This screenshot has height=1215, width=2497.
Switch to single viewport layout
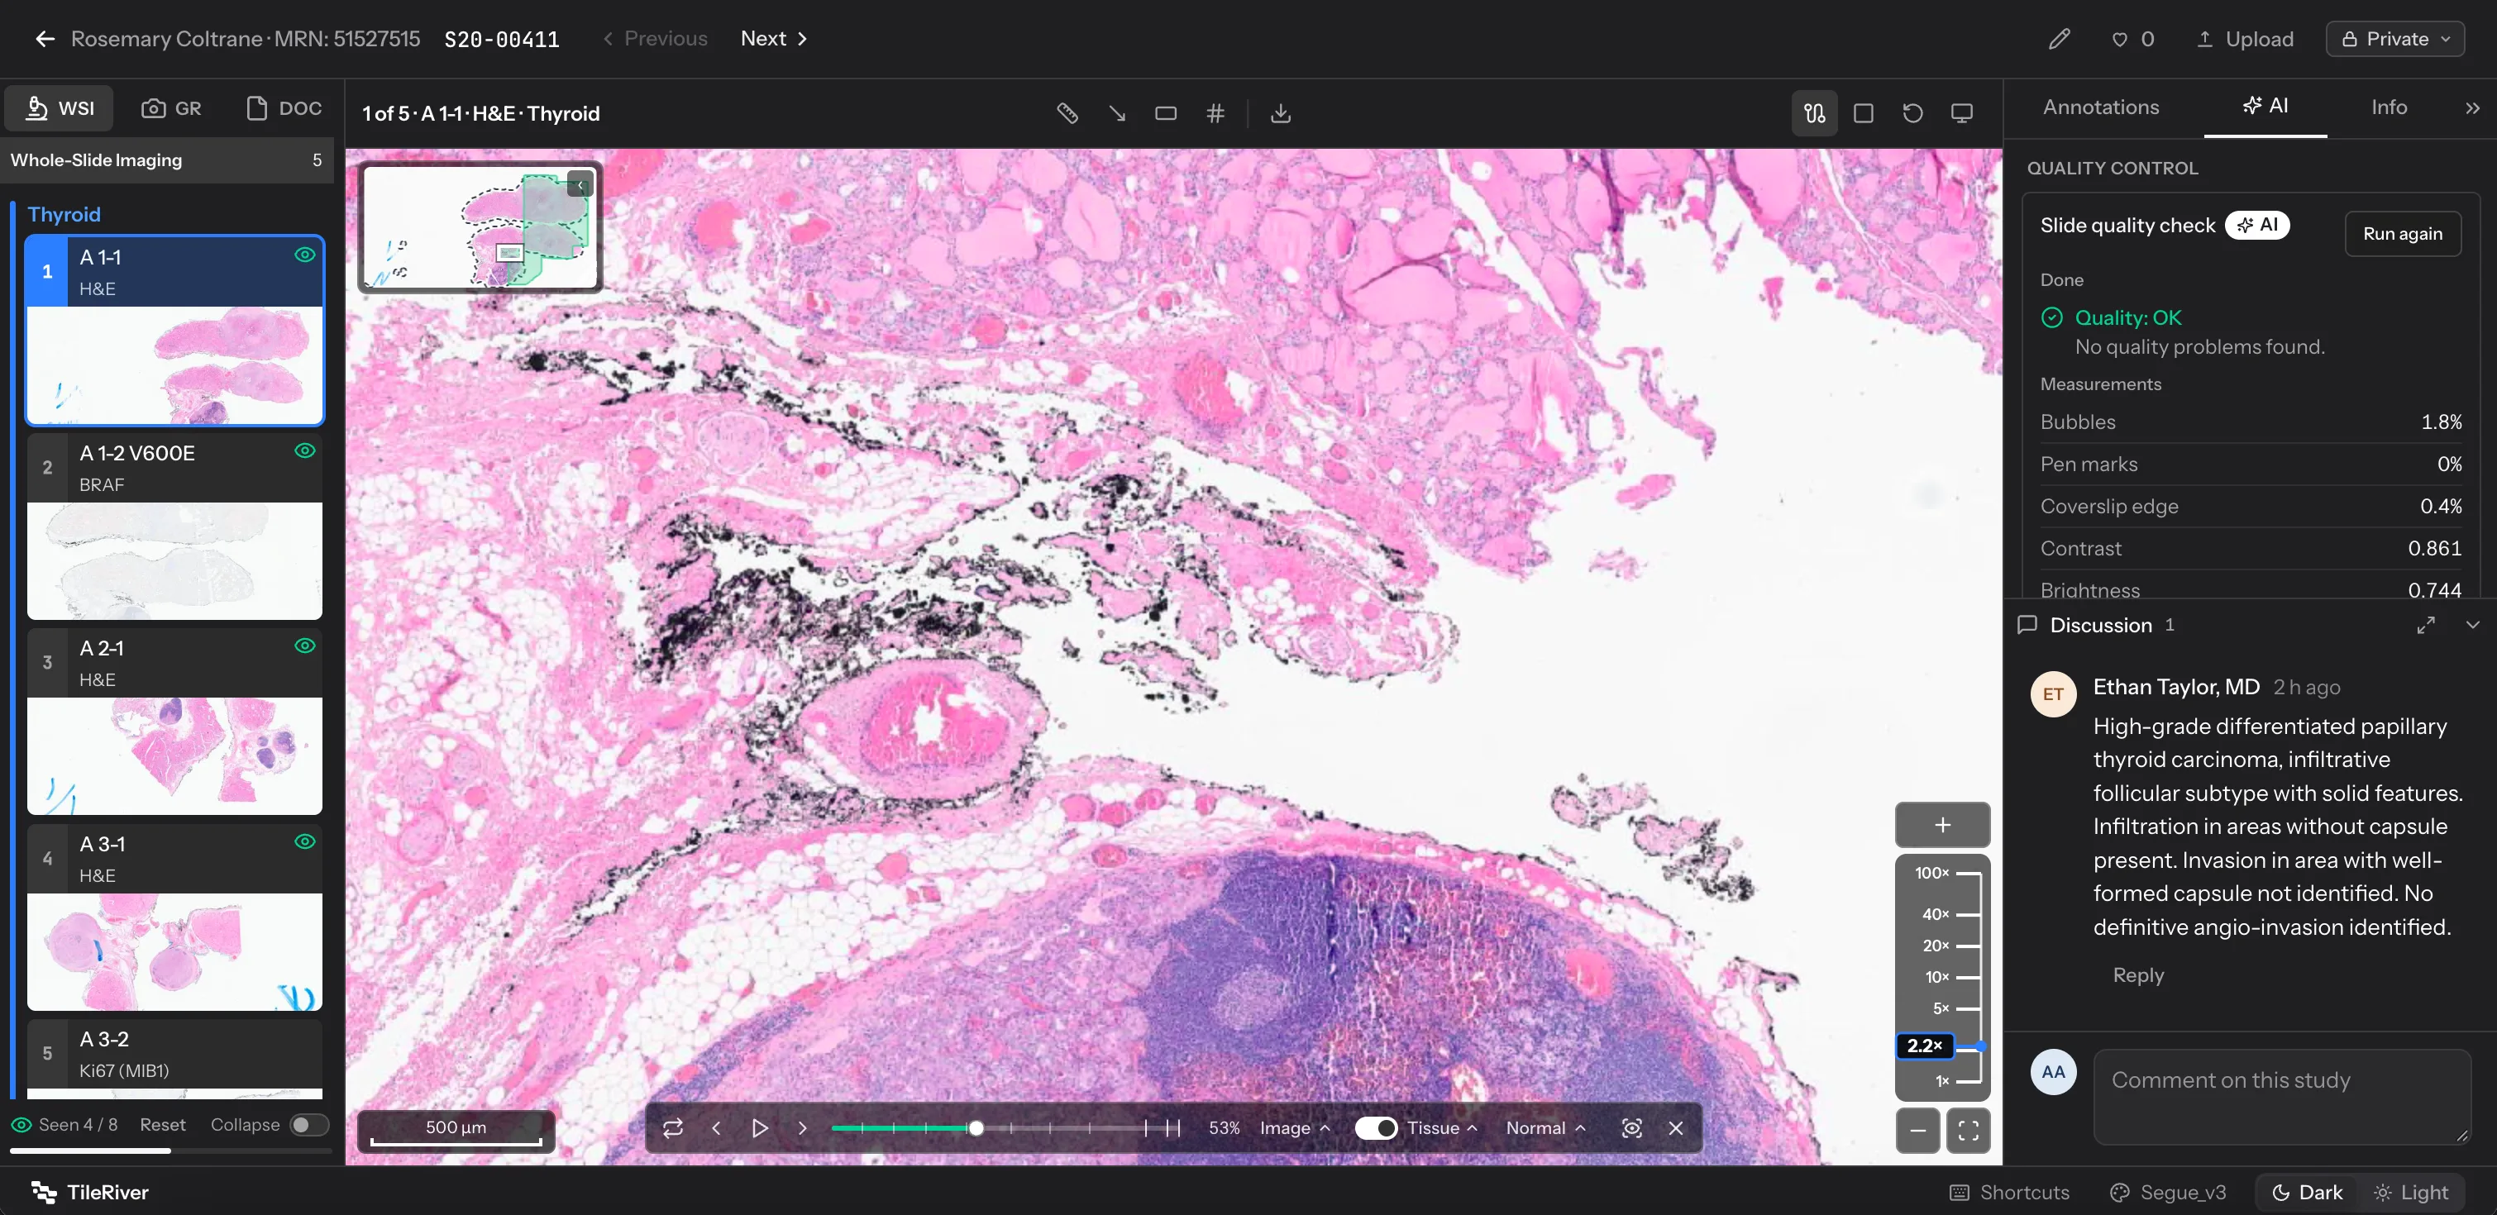click(x=1863, y=113)
